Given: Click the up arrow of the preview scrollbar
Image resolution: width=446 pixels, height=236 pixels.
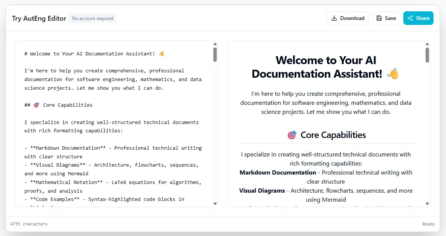Looking at the screenshot, I should pyautogui.click(x=427, y=44).
